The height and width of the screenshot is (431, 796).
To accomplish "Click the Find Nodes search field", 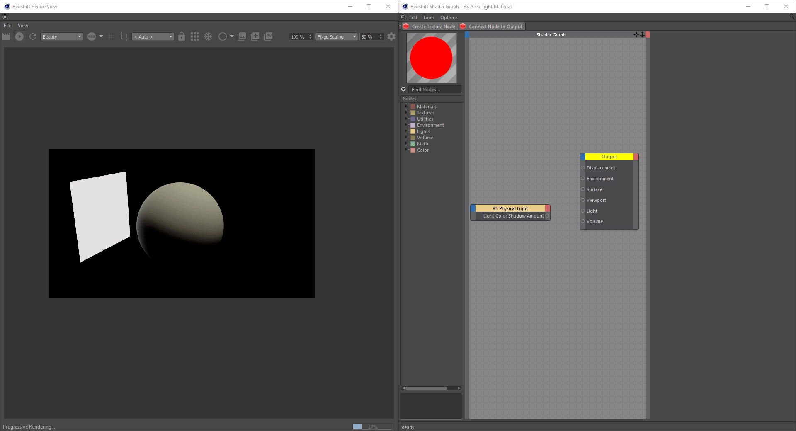I will tap(434, 90).
